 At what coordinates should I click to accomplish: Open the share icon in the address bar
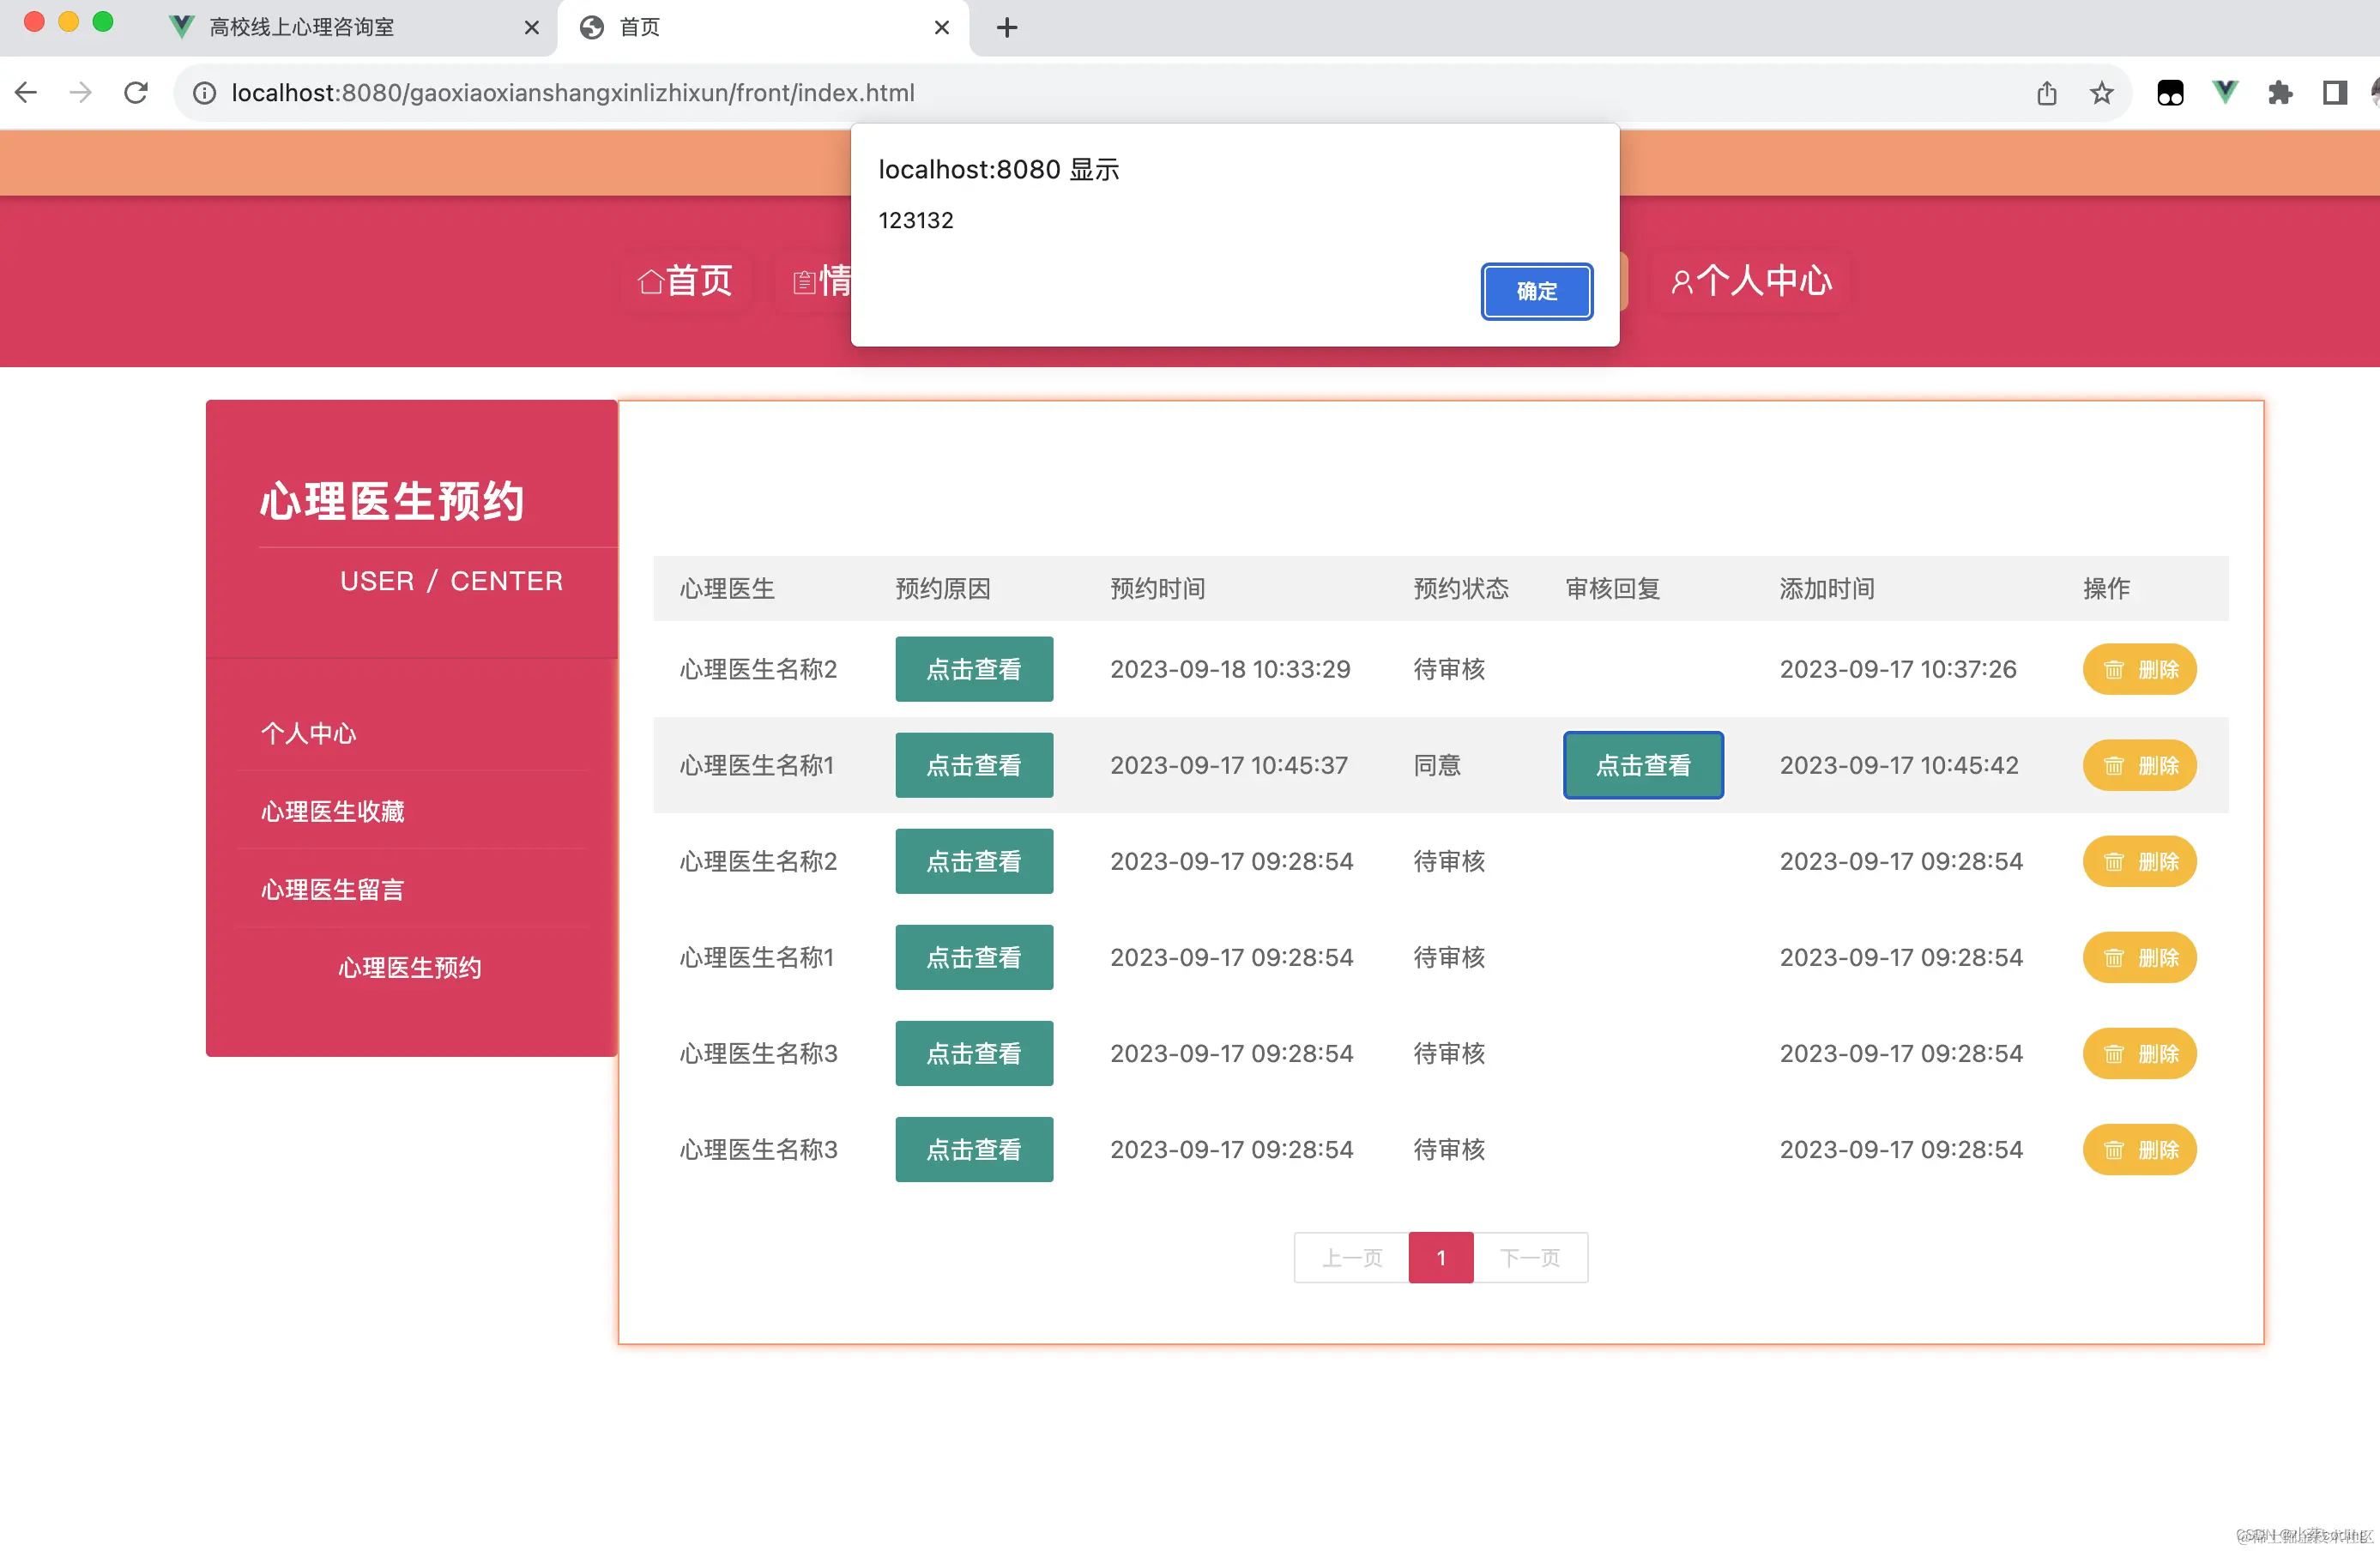(x=2046, y=92)
